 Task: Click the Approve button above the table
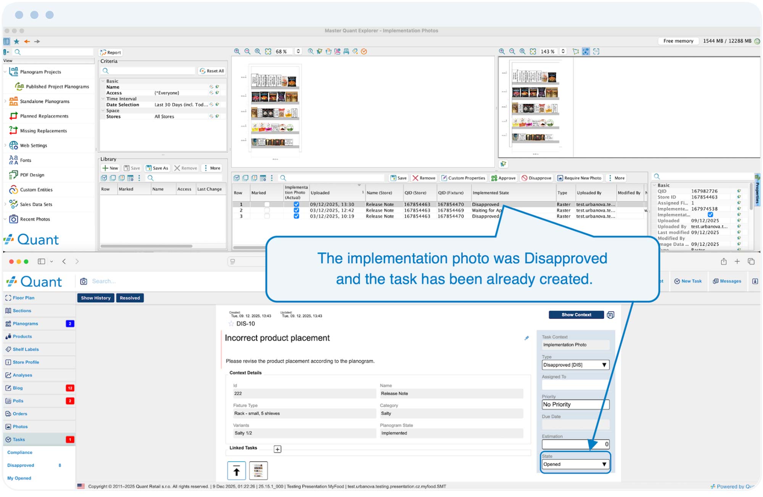503,178
